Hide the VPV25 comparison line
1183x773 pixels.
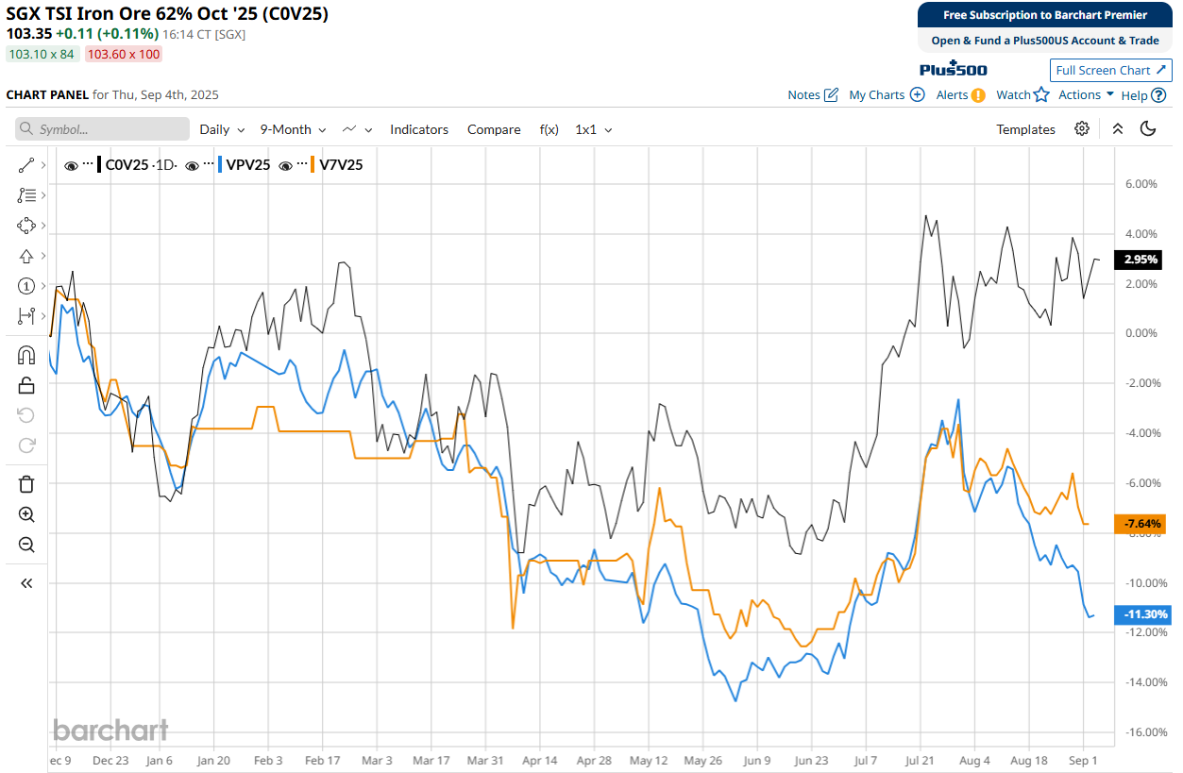pos(192,165)
